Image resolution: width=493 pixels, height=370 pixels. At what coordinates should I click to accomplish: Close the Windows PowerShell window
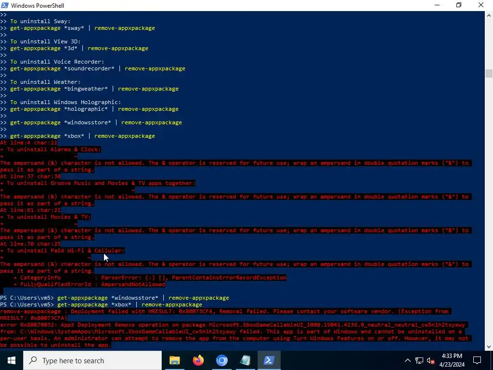(x=481, y=5)
